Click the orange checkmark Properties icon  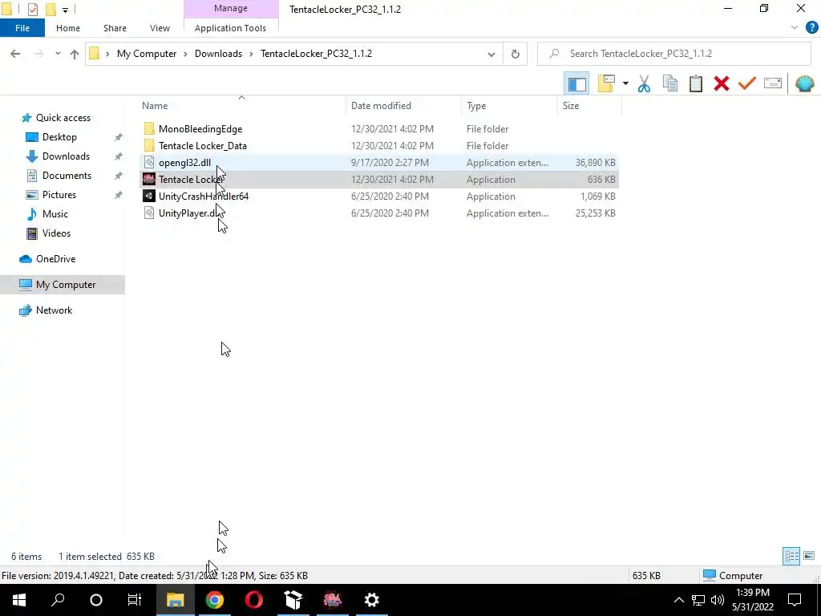pos(747,83)
